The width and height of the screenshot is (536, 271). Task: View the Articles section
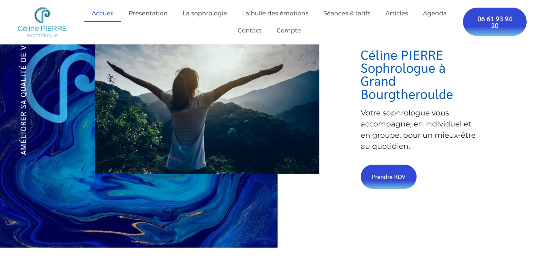[397, 13]
